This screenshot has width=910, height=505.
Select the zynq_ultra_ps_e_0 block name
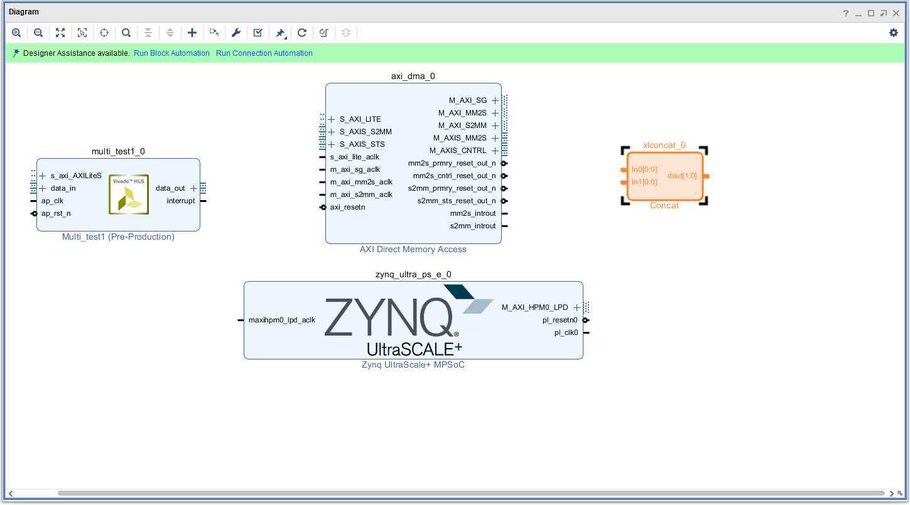coord(413,274)
